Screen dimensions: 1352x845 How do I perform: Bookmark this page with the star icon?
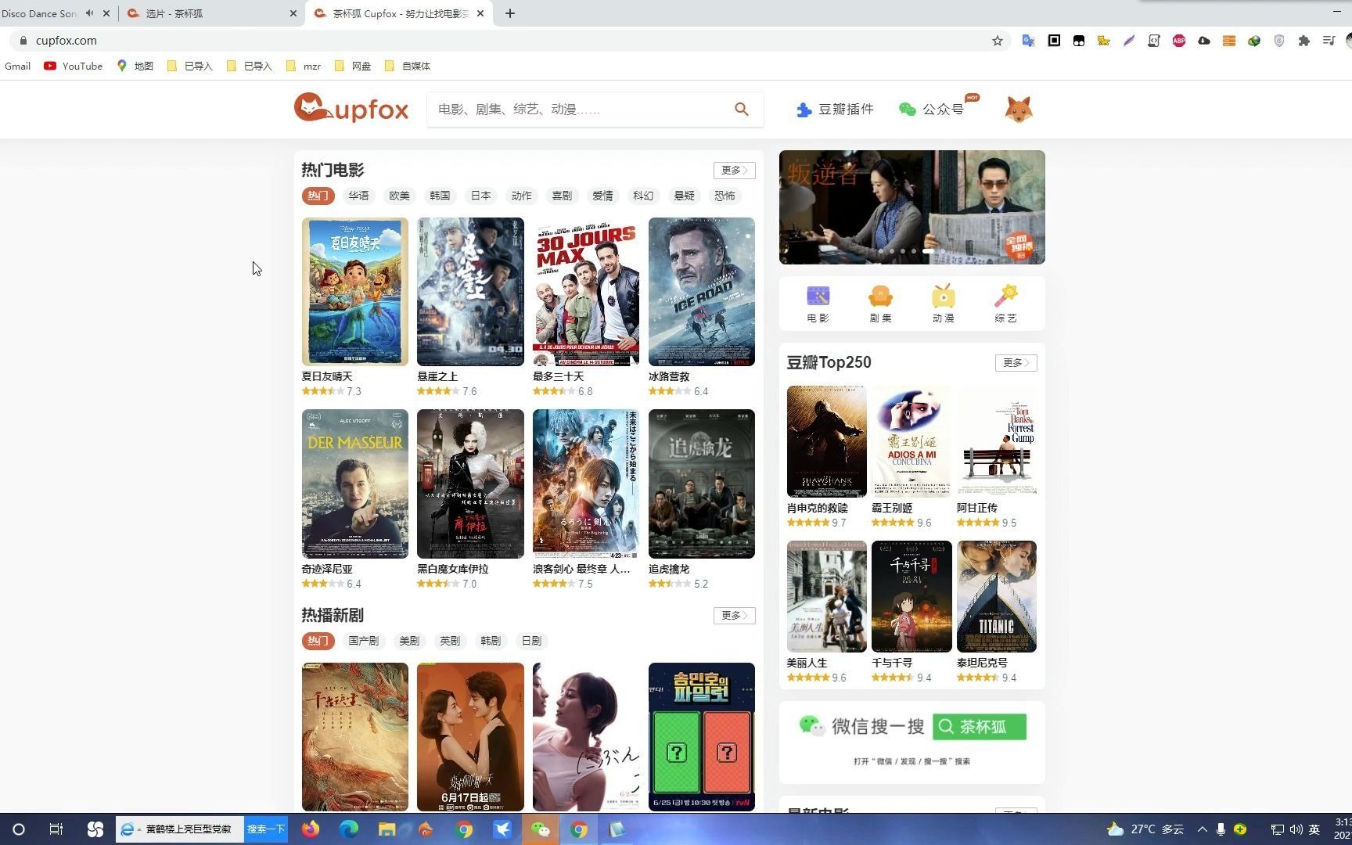[998, 41]
